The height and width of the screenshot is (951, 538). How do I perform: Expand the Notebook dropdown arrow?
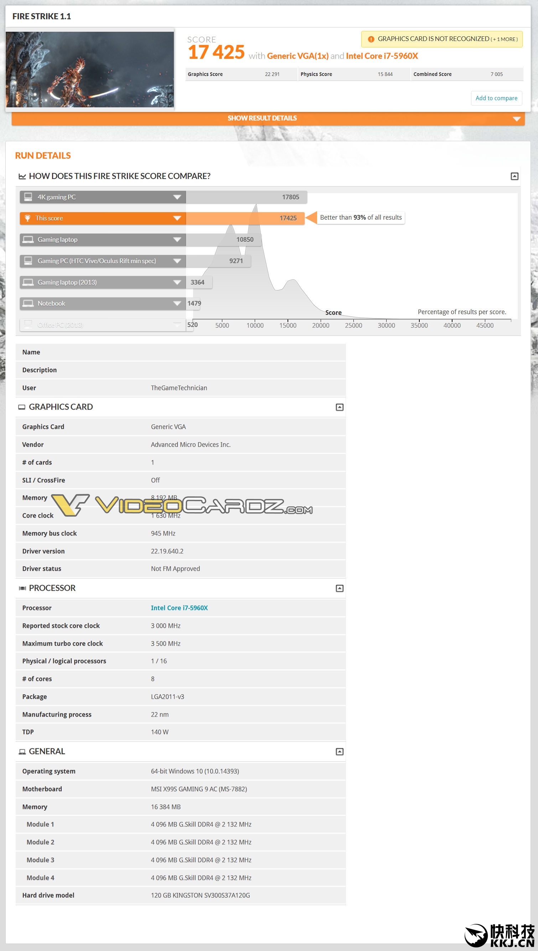(x=177, y=303)
